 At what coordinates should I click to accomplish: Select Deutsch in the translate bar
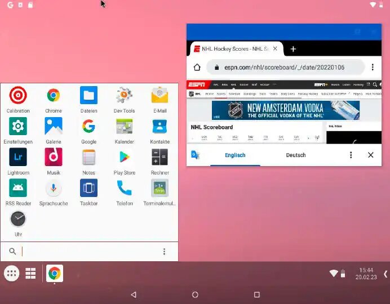[x=296, y=155]
